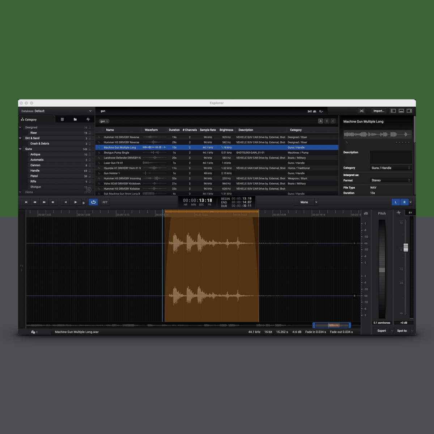Switch to search preset tab B
Image resolution: width=434 pixels, height=434 pixels.
tap(326, 121)
